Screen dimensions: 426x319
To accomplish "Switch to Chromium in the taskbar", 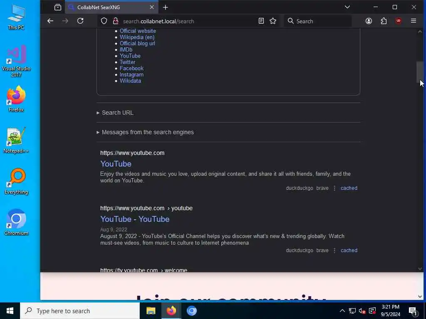I will tap(191, 311).
